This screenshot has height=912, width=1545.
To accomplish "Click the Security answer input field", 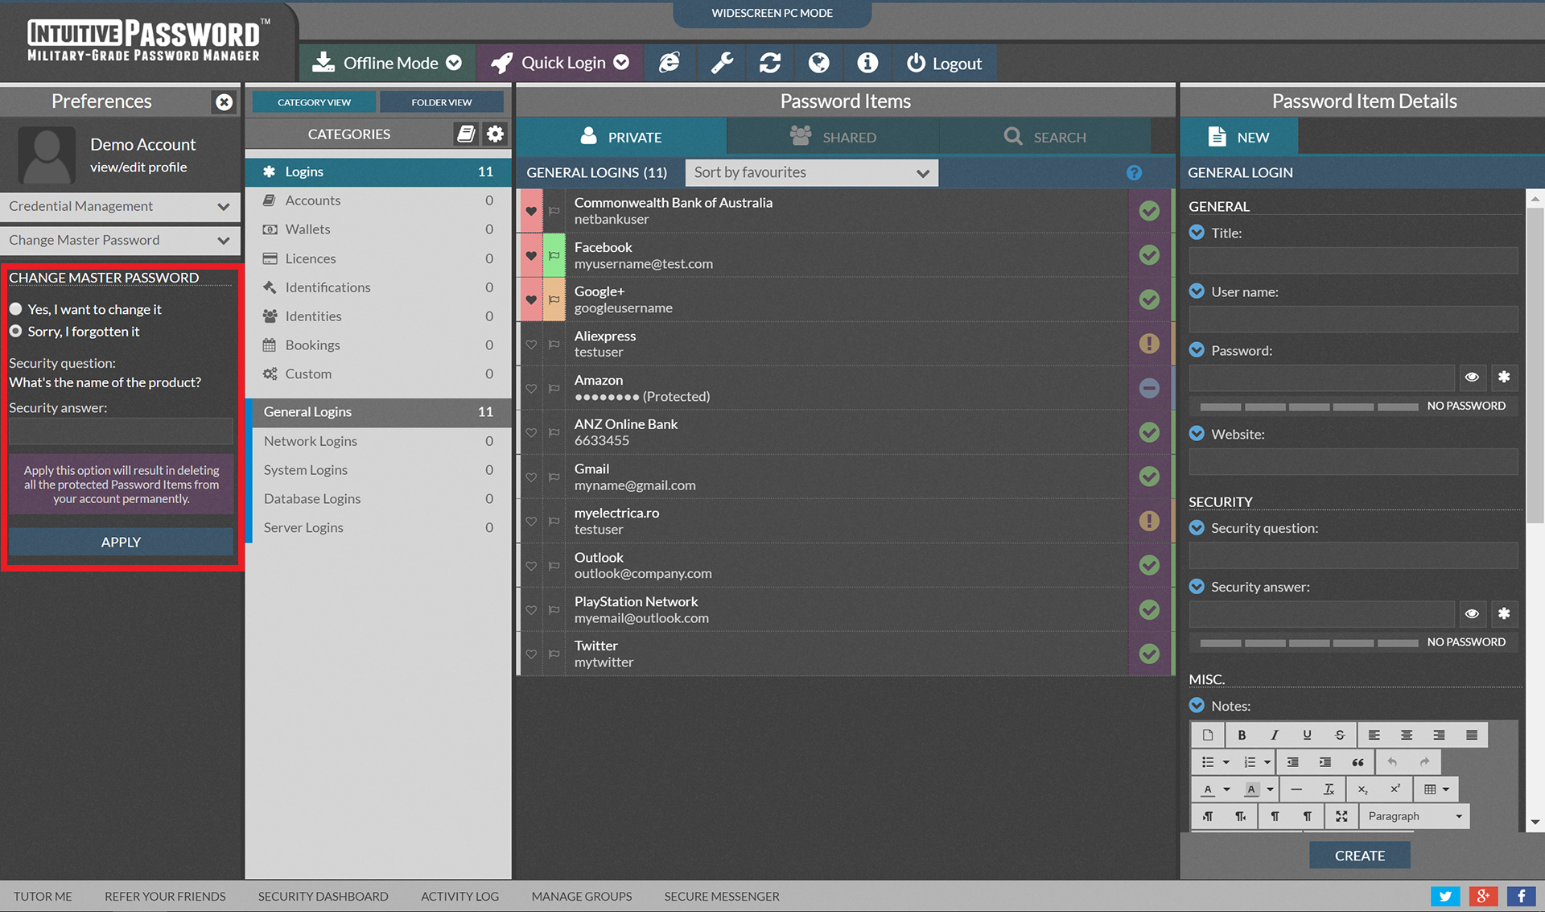I will (121, 431).
